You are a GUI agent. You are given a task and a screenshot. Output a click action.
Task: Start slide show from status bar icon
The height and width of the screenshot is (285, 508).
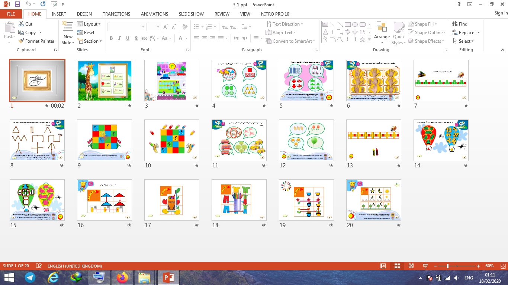(425, 266)
